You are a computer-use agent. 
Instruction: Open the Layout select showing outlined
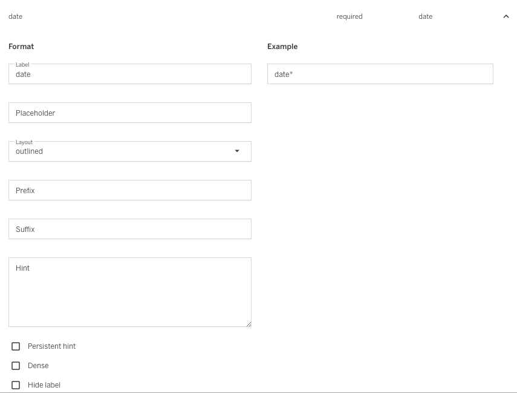[121, 151]
